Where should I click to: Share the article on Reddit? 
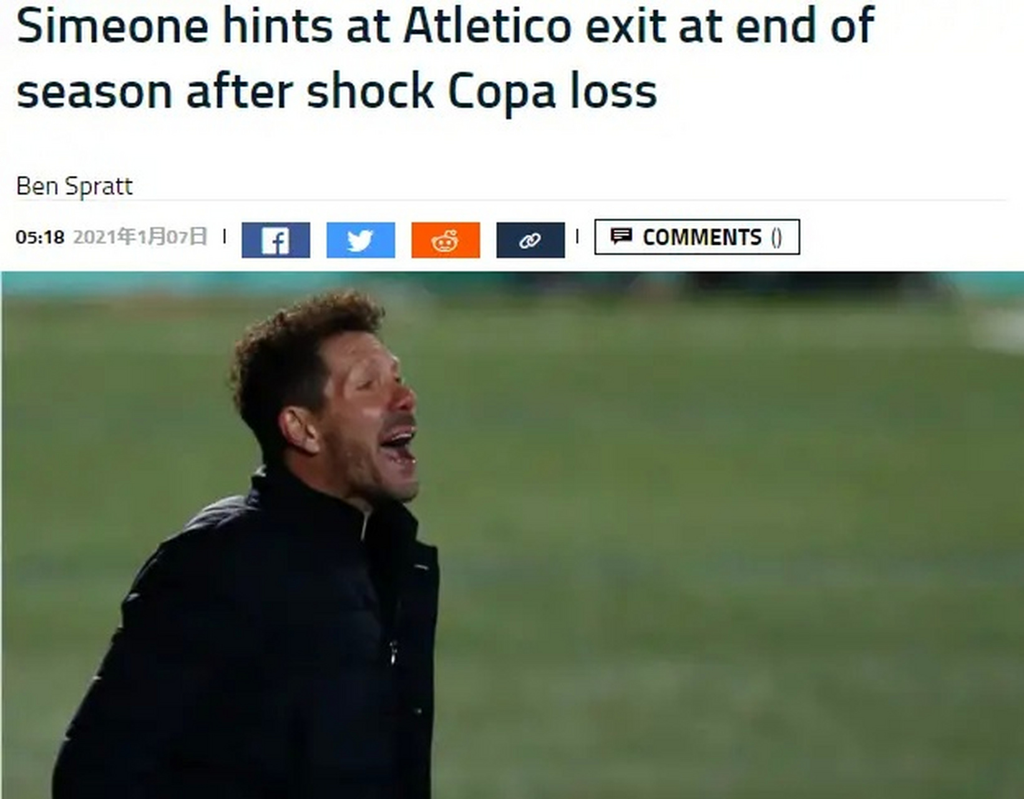[446, 240]
